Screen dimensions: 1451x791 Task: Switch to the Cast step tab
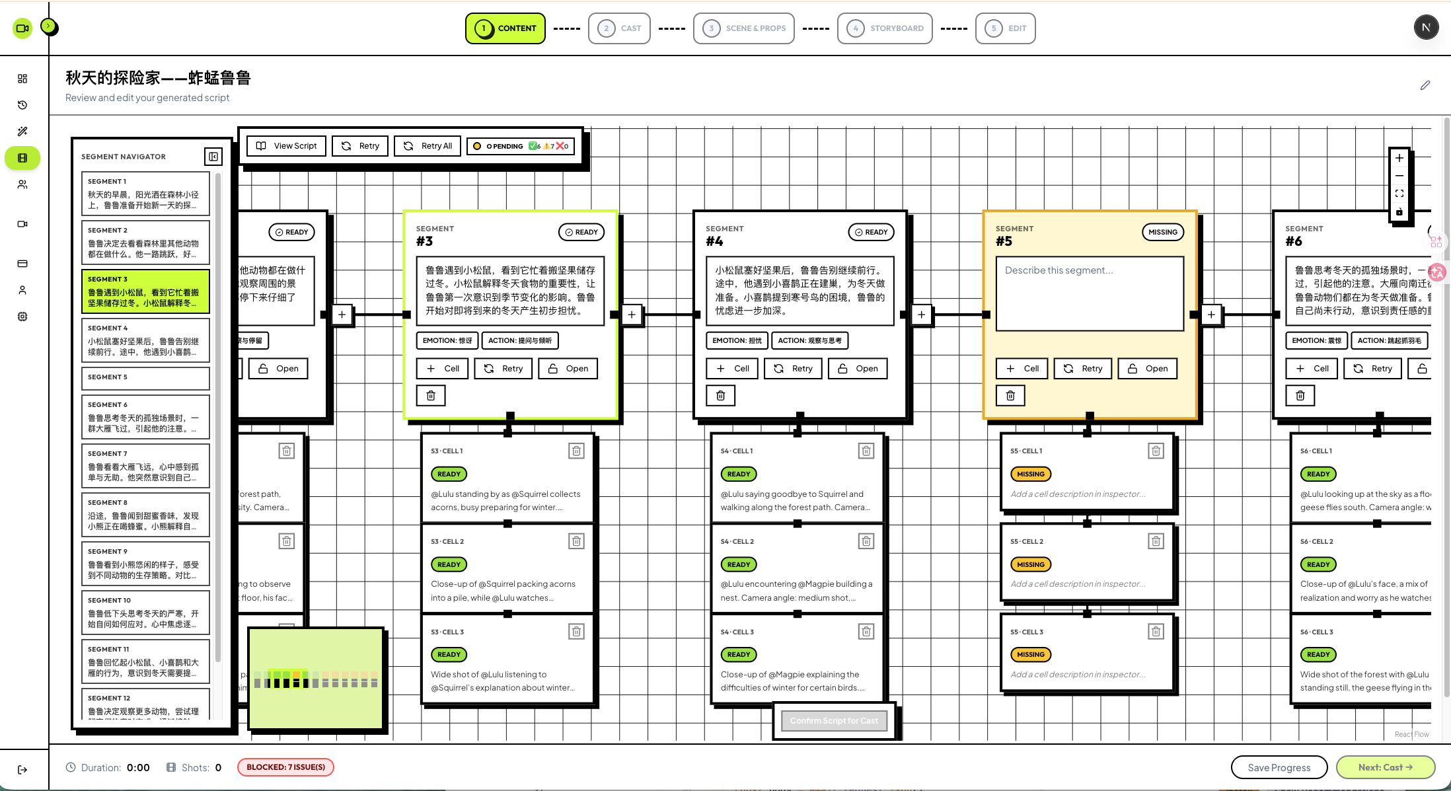(619, 28)
